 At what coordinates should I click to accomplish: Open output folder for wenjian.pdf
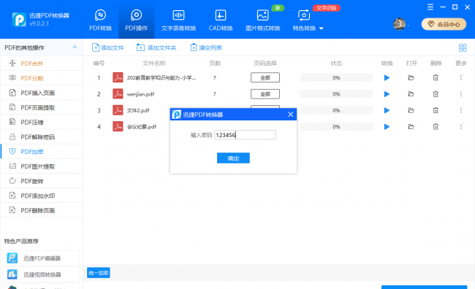pyautogui.click(x=411, y=94)
